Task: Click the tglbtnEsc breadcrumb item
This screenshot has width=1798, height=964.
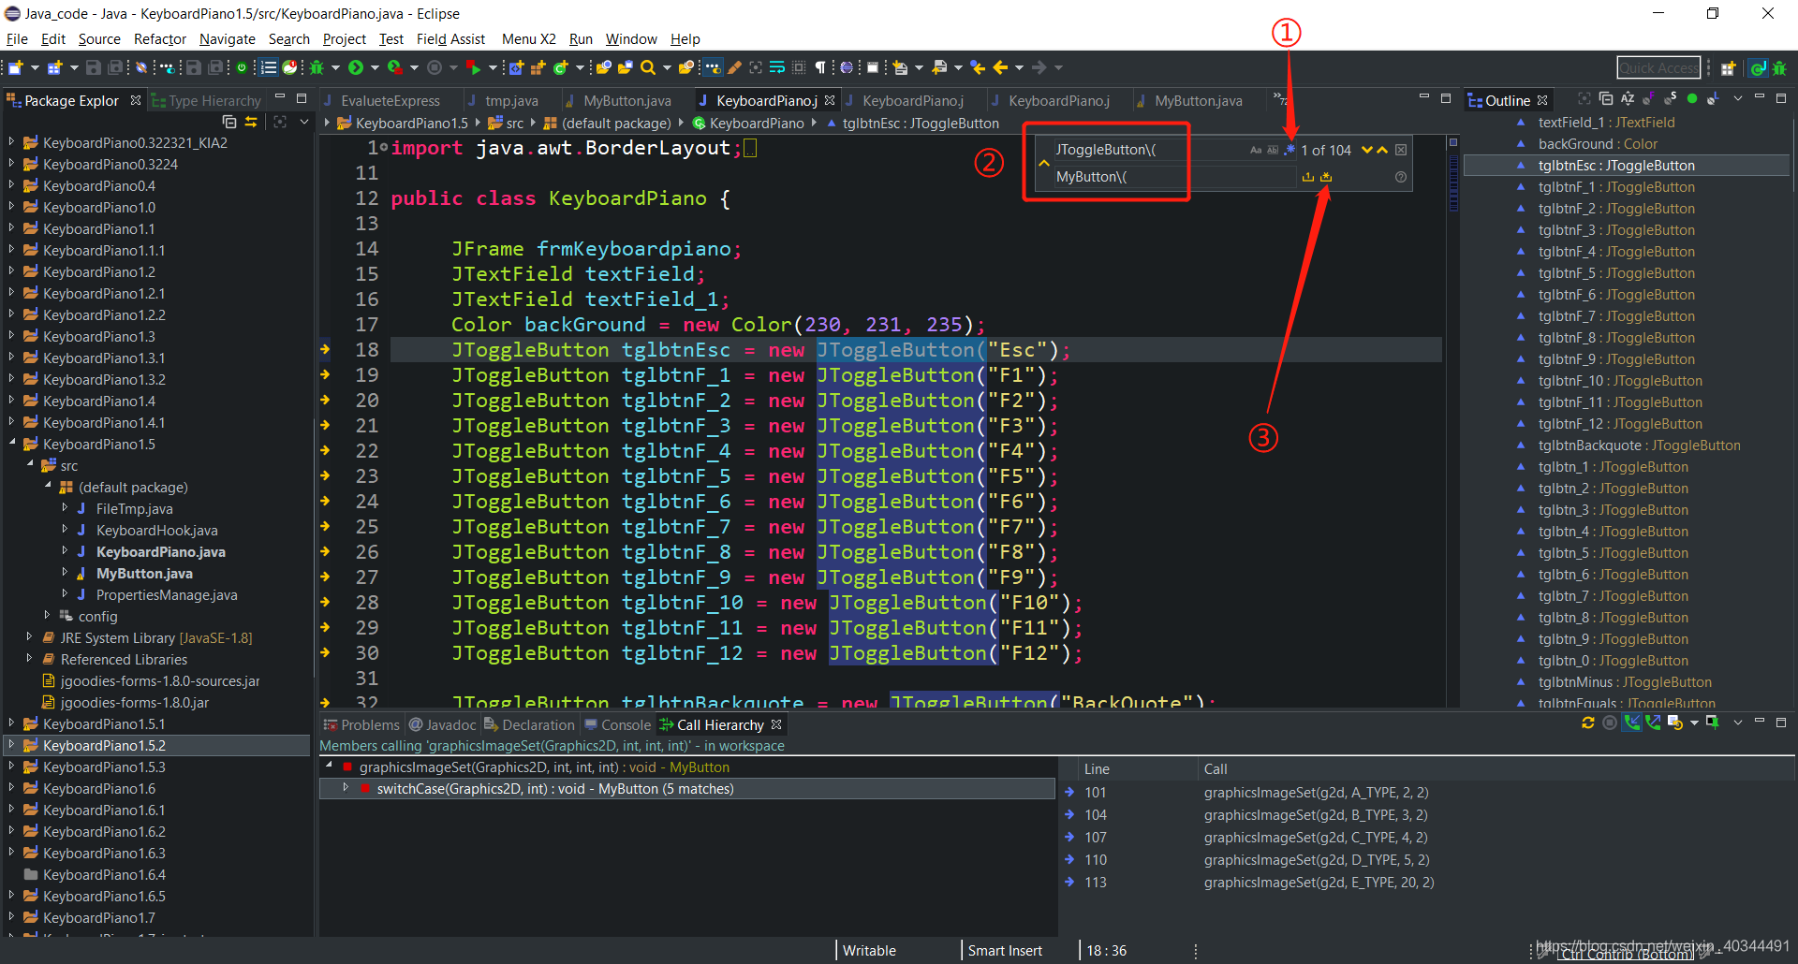Action: pyautogui.click(x=912, y=123)
